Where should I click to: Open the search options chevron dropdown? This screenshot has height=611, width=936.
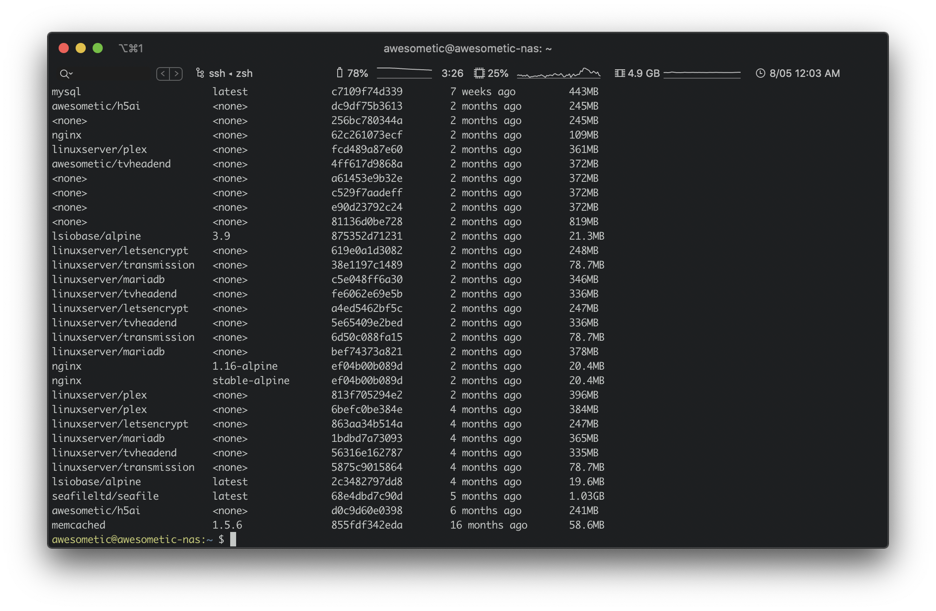point(71,74)
